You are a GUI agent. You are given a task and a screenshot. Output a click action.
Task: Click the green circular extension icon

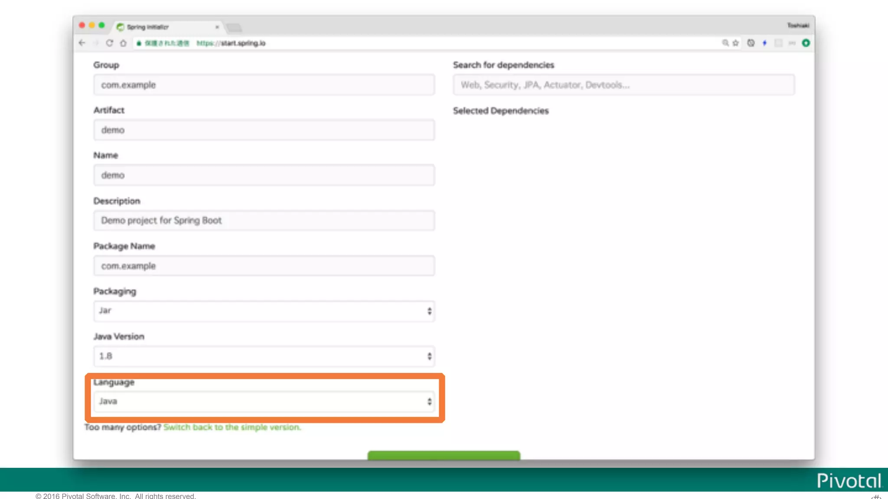tap(806, 43)
